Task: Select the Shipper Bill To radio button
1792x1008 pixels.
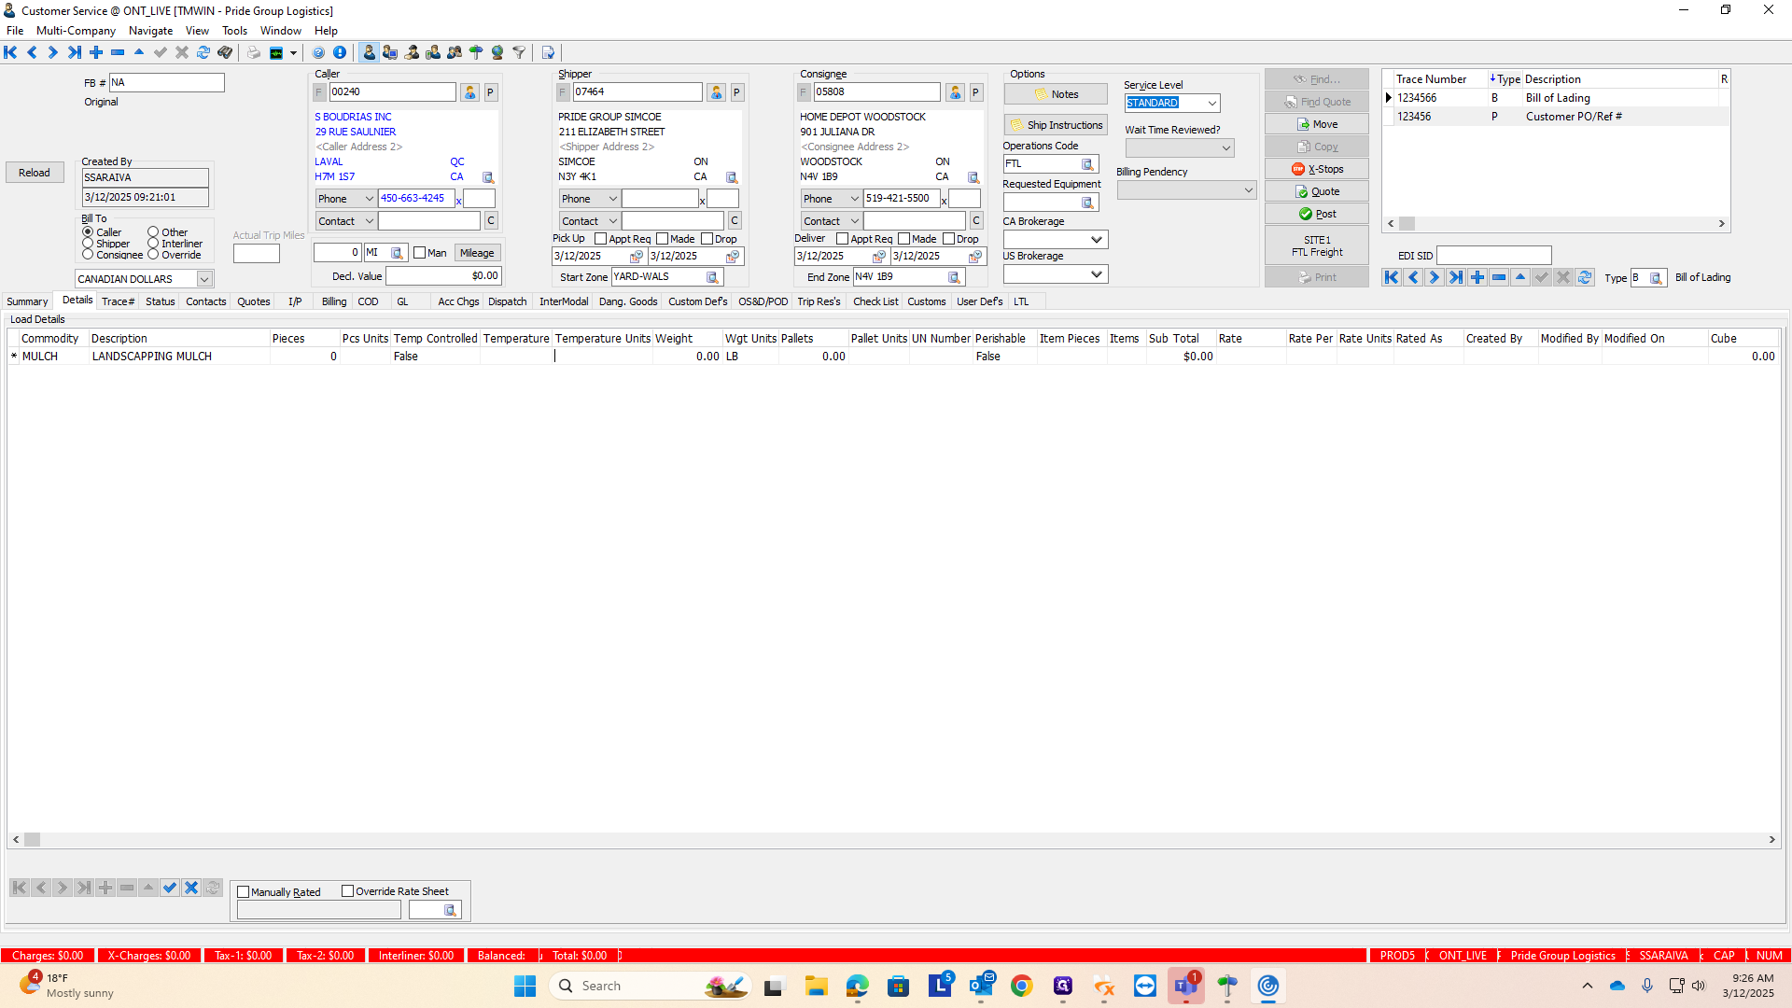Action: click(88, 244)
